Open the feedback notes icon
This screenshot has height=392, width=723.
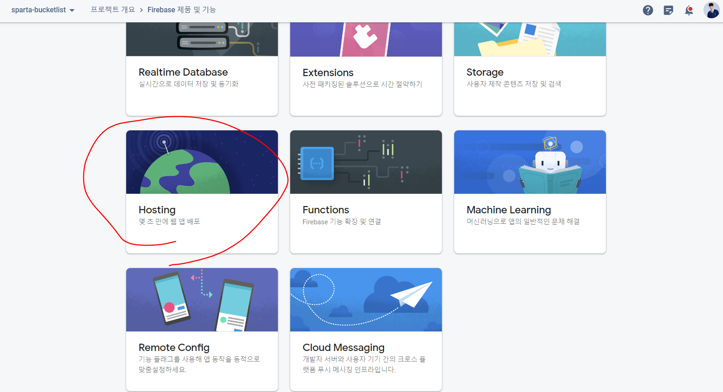click(668, 10)
